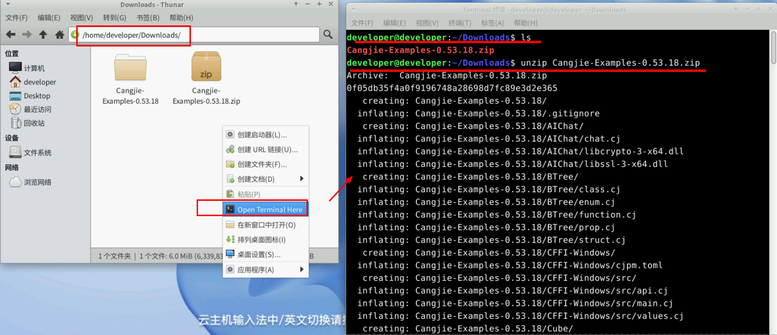Click the Archive: line in terminal

click(447, 76)
